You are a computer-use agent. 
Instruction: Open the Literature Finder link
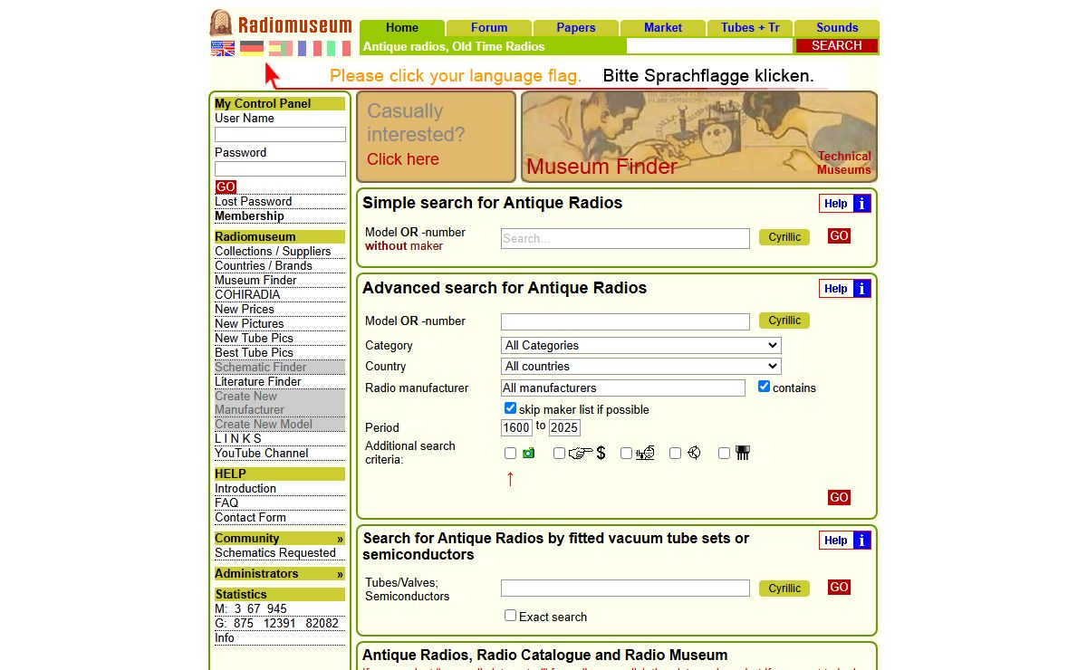257,382
